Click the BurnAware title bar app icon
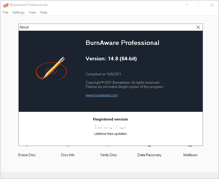 [x=6, y=5]
